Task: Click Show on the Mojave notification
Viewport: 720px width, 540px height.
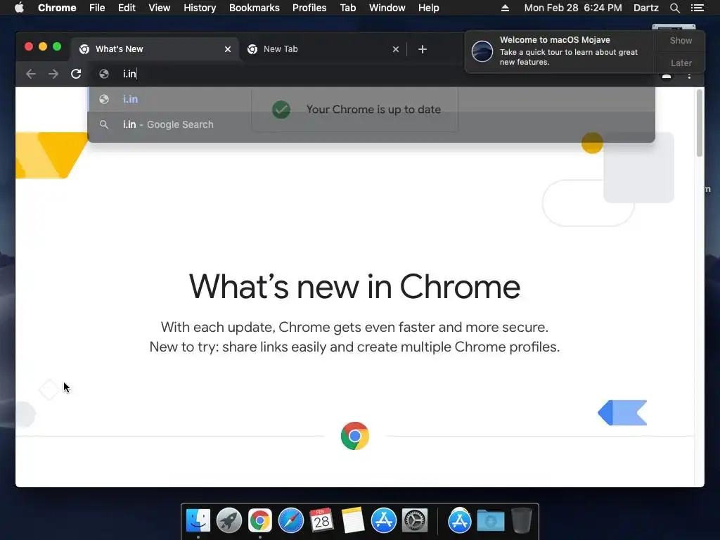Action: 681,40
